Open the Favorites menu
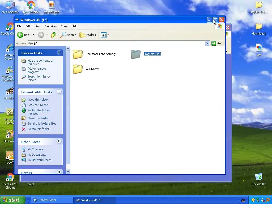This screenshot has height=204, width=272. [51, 26]
